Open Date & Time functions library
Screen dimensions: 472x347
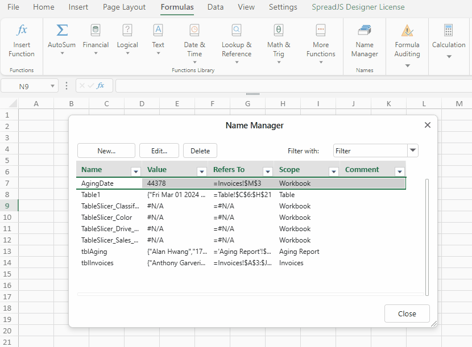[x=194, y=30]
